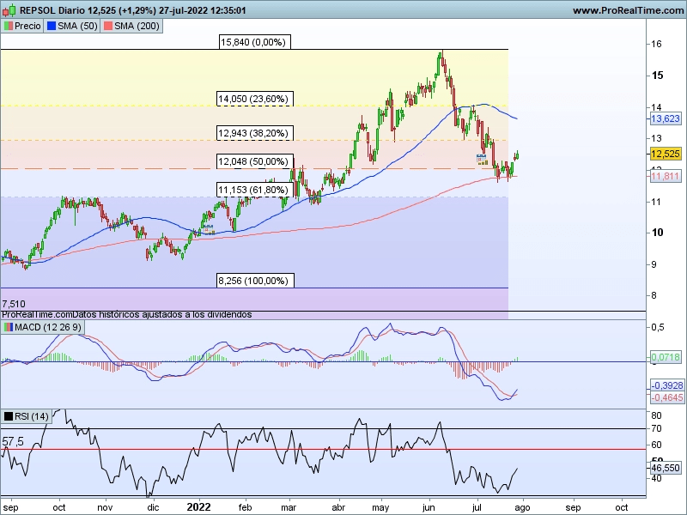This screenshot has height=515, width=687.
Task: Click the 80 level on the RSI axis
Action: pyautogui.click(x=656, y=415)
